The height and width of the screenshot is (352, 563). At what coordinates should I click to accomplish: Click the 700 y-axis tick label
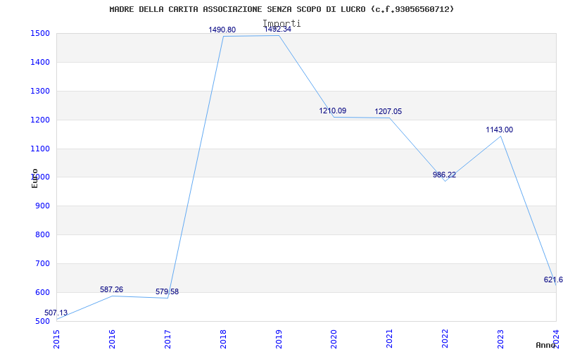pyautogui.click(x=42, y=263)
